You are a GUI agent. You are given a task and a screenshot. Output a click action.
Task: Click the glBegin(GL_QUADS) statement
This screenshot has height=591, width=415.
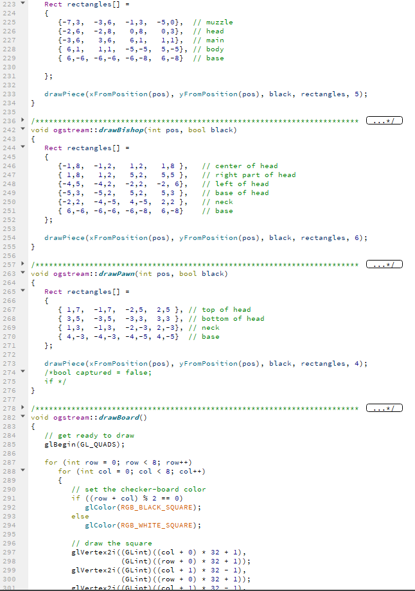pos(85,445)
